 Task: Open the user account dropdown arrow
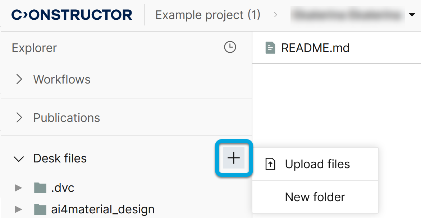pyautogui.click(x=412, y=15)
